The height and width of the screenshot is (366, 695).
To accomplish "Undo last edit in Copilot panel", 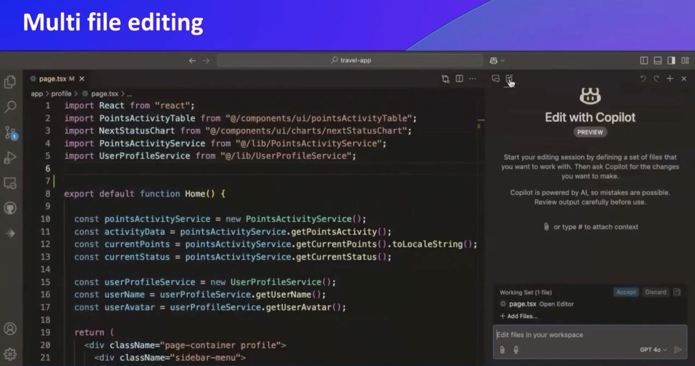I will click(x=643, y=79).
